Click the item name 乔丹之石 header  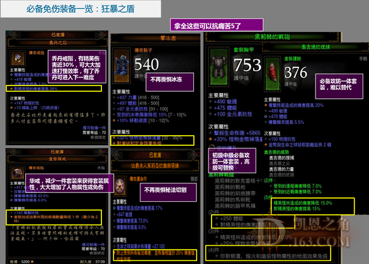tap(58, 43)
